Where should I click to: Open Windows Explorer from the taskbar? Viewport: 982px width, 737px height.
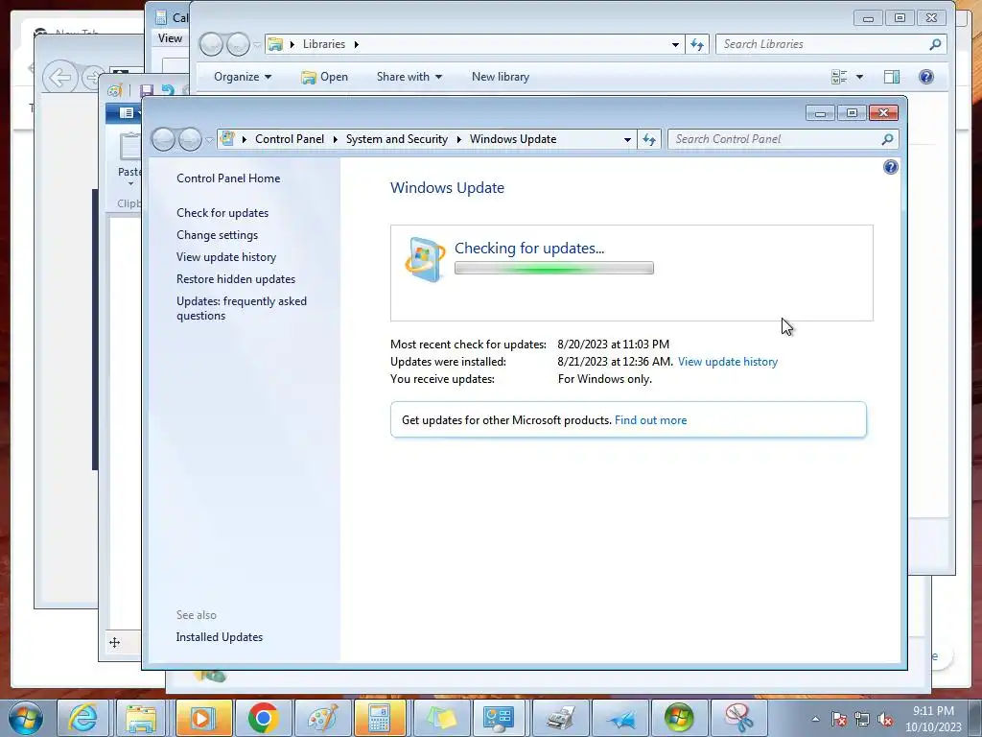142,718
